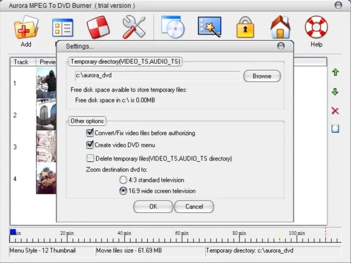Dismiss the dialog with Cancel
Viewport: 351px width, 263px height.
click(x=194, y=206)
